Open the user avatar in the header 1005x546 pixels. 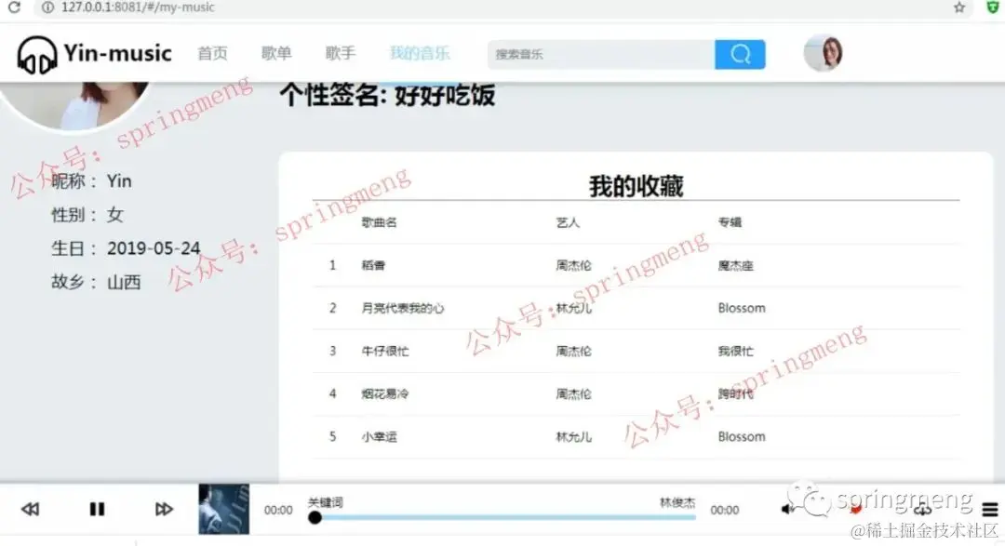tap(823, 52)
